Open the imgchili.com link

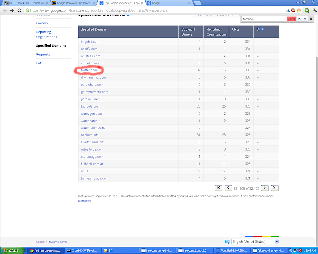[x=90, y=42]
